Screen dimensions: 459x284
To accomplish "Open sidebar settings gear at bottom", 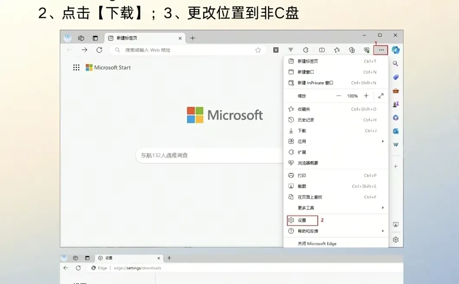I will tap(395, 239).
